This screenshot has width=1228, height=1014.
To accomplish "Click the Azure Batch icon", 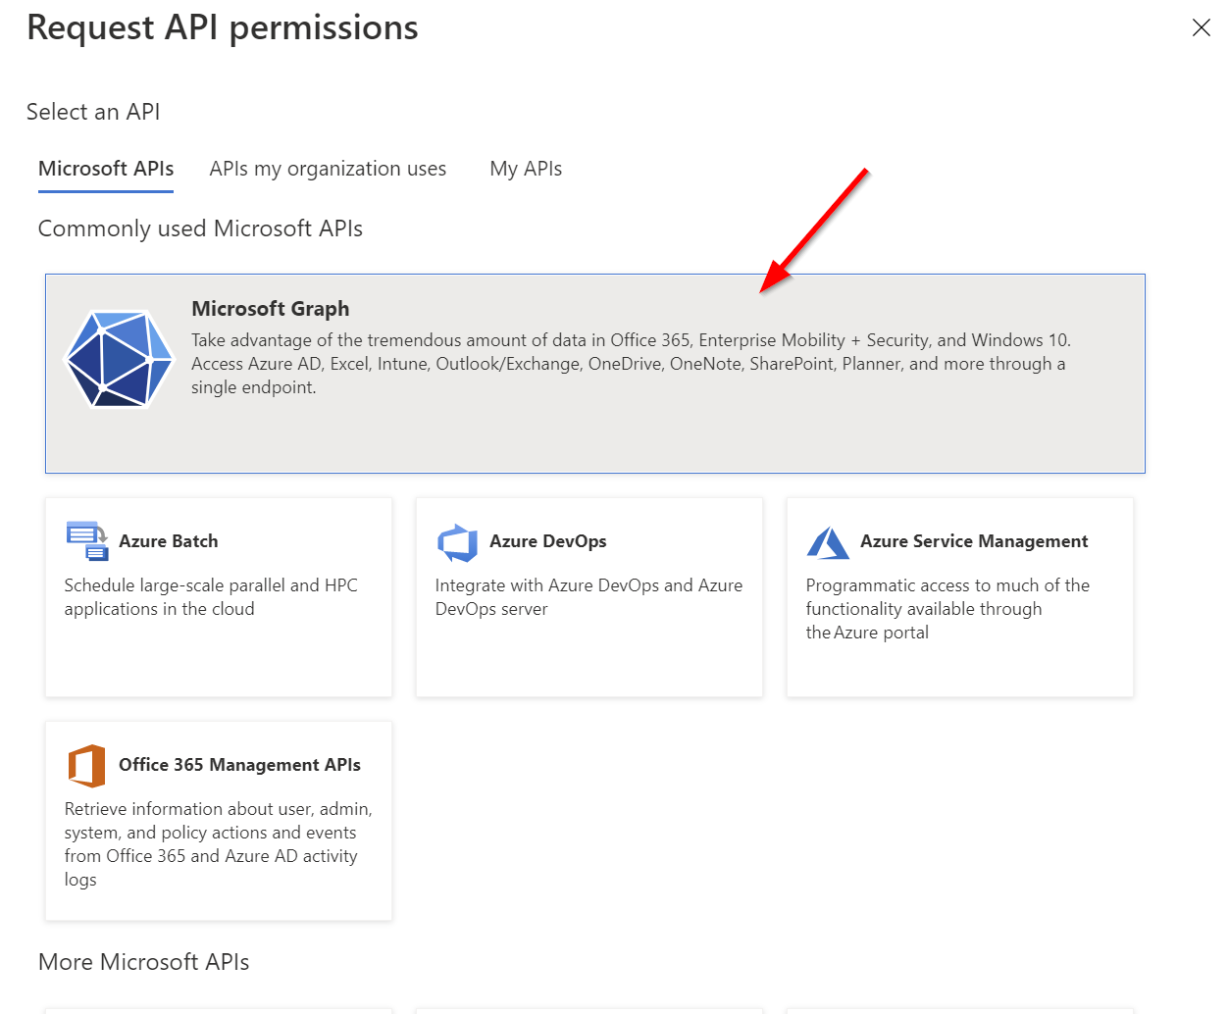I will (87, 541).
